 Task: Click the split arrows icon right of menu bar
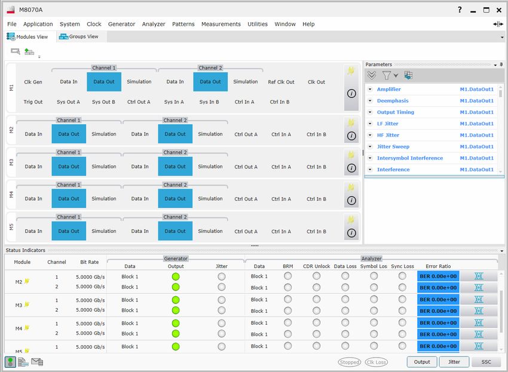tap(498, 24)
